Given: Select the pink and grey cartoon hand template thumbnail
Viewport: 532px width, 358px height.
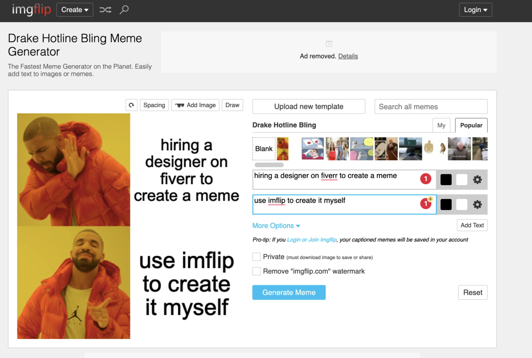Looking at the screenshot, I should [362, 149].
